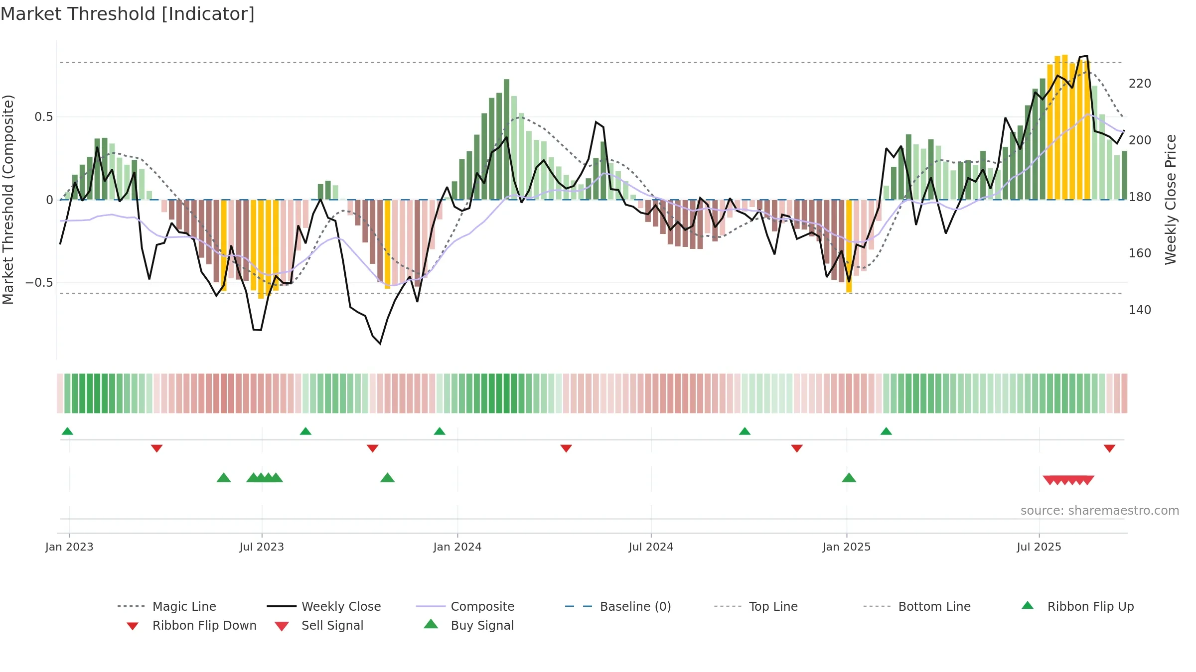Viewport: 1196px width, 672px height.
Task: Hide Ribbon Flip Up markers via legend
Action: tap(1077, 606)
